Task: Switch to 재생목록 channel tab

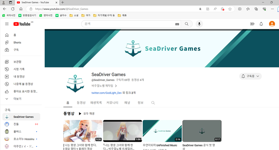Action: [x=96, y=103]
